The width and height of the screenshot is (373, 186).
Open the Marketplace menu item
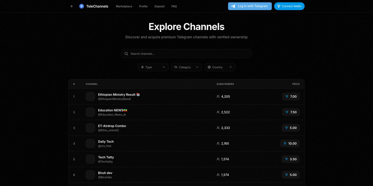point(124,6)
